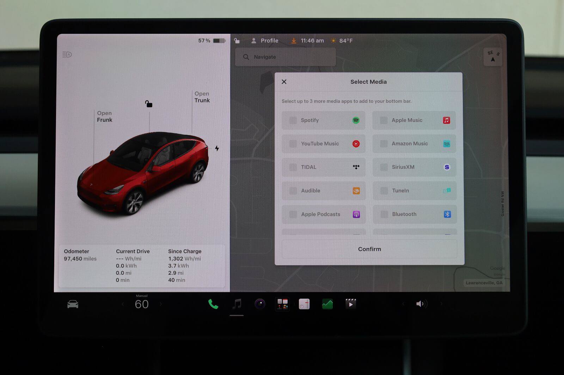Tap the 57 % battery indicator
The height and width of the screenshot is (375, 564).
click(211, 41)
